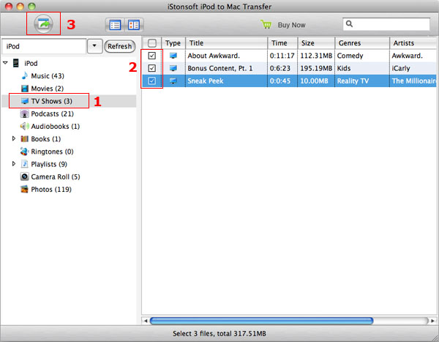This screenshot has height=342, width=439.
Task: Toggle the select-all header checkbox
Action: click(151, 43)
